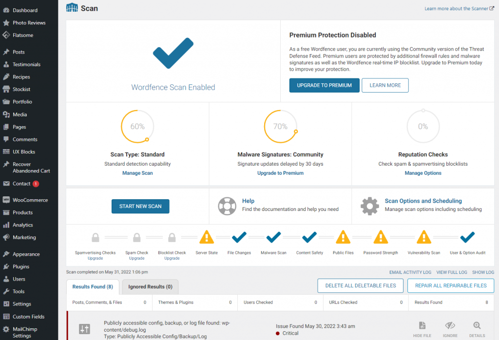This screenshot has height=340, width=499.
Task: Click the Recipes carrot icon
Action: [x=6, y=76]
